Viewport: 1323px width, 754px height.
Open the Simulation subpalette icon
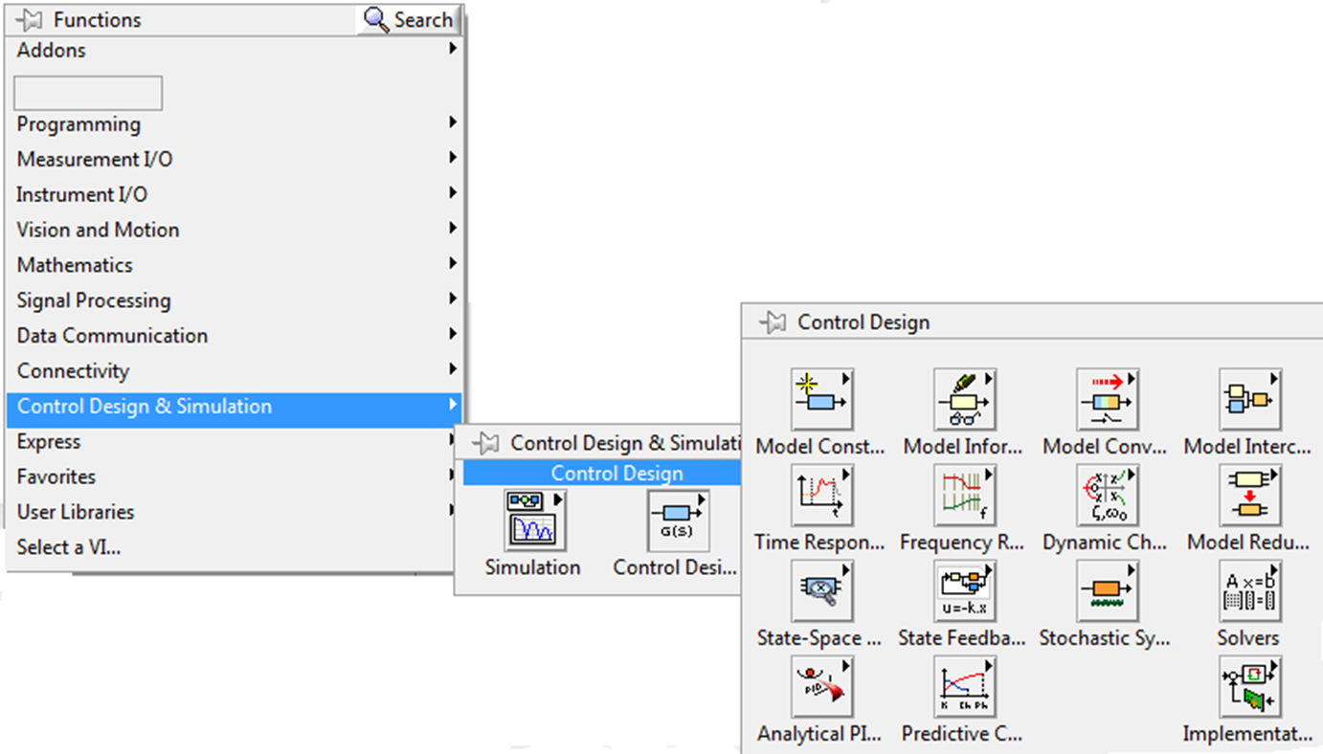[x=536, y=521]
